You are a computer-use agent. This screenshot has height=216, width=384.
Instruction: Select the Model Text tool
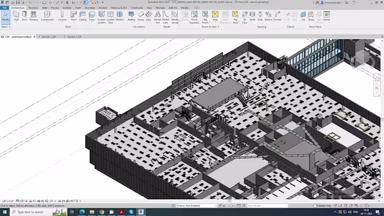pos(158,16)
